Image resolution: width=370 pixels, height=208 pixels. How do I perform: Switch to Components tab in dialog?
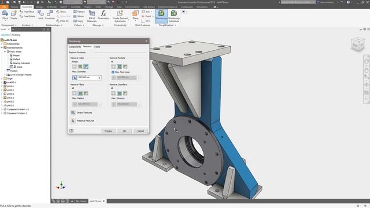[75, 47]
